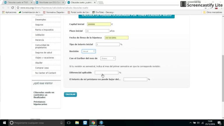Viewport: 224px width, 126px height.
Task: Close the first Cláusulas suelo TJUE tab
Action: pyautogui.click(x=32, y=2)
